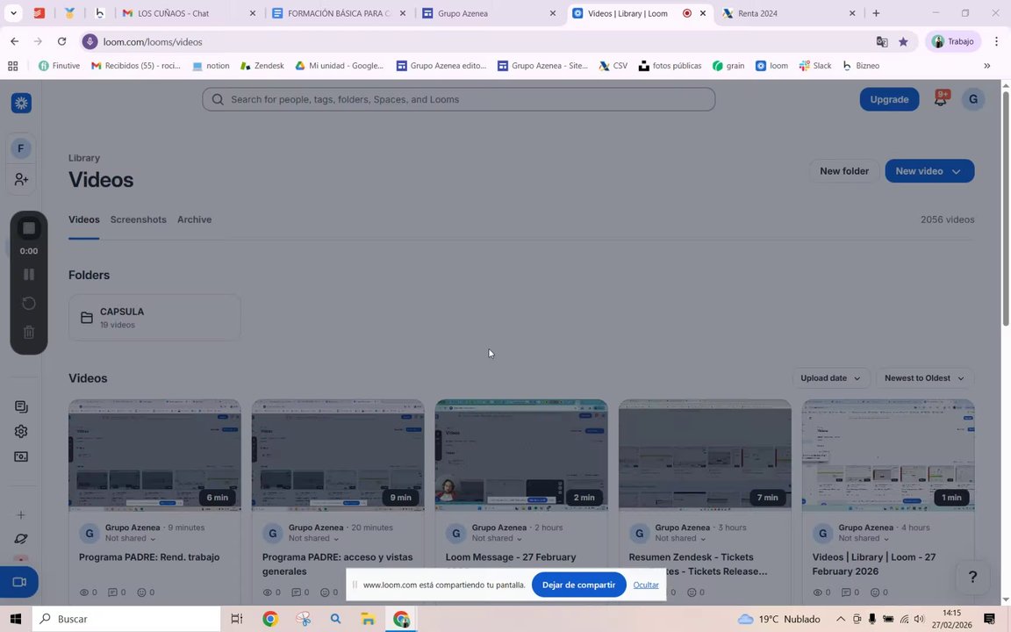Open the Zendesk bookmark

[262, 65]
